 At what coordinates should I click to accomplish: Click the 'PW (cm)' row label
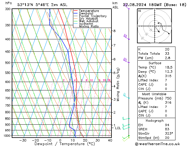tap(146, 58)
